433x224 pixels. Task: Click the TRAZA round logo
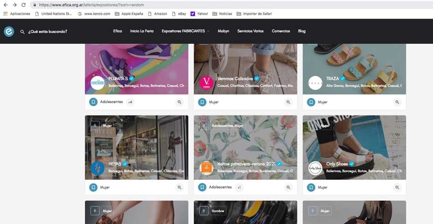tap(315, 83)
